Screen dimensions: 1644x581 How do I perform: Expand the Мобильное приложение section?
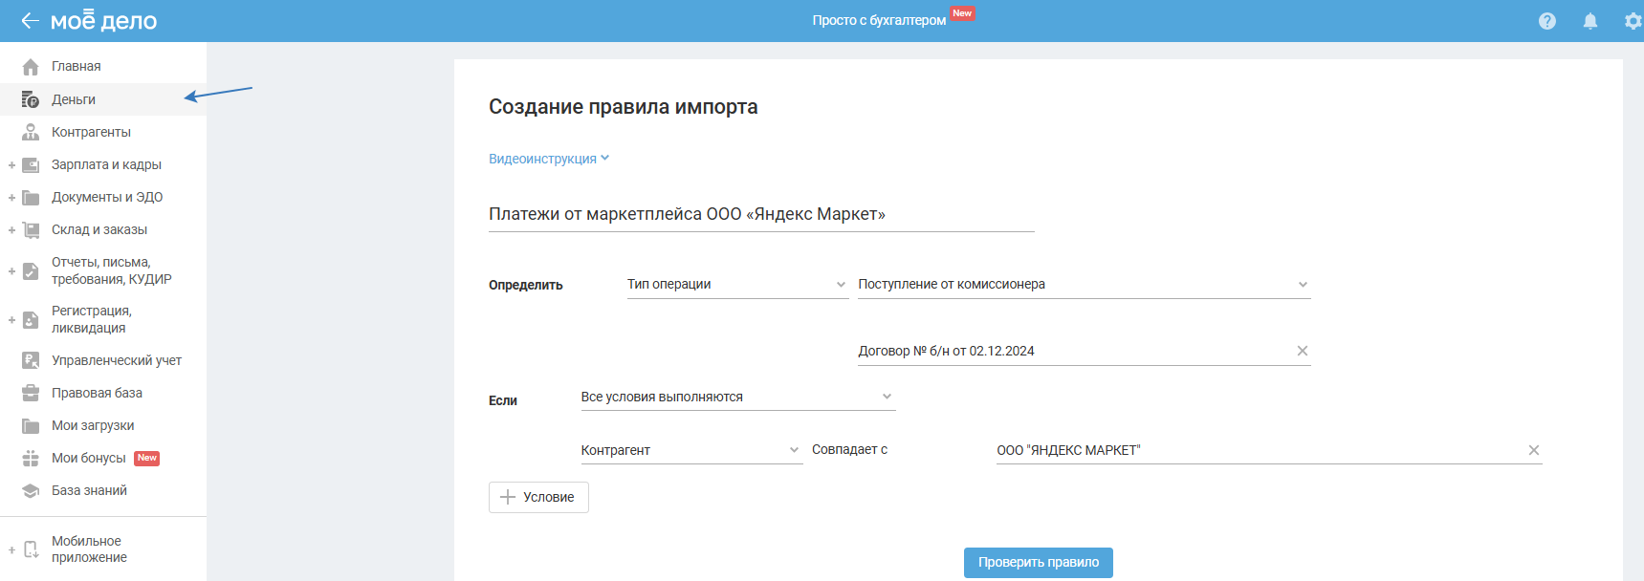click(x=11, y=549)
